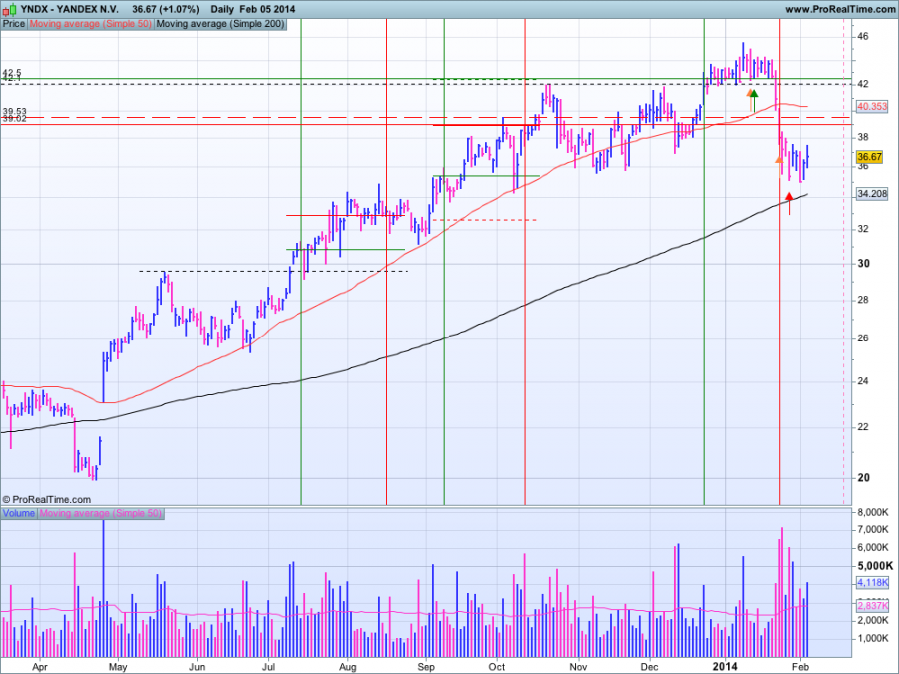Viewport: 899px width, 674px height.
Task: Select the Volume legend label
Action: (19, 513)
